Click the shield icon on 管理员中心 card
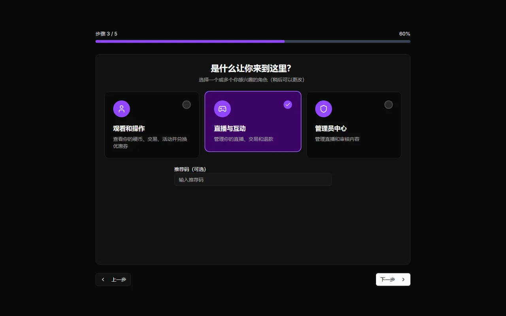Image resolution: width=506 pixels, height=316 pixels. coord(323,109)
